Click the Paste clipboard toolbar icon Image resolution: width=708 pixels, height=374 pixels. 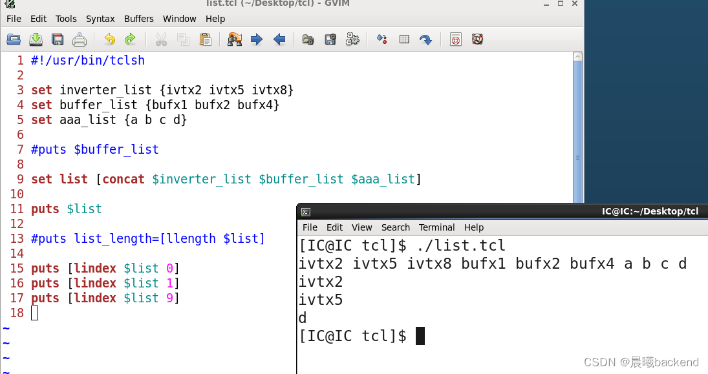206,39
